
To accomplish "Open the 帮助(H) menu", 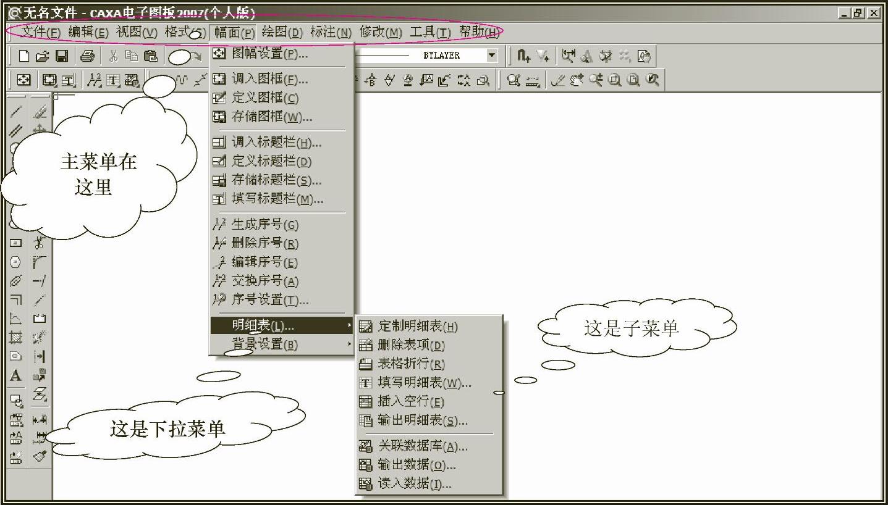I will point(479,32).
